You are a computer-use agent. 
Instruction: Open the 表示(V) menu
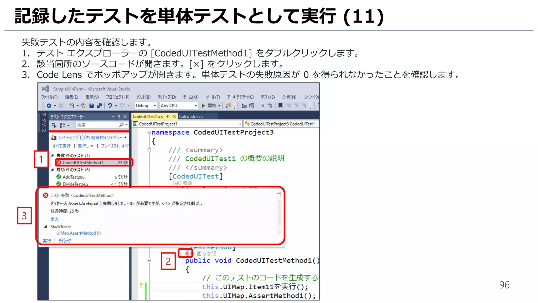pyautogui.click(x=92, y=97)
